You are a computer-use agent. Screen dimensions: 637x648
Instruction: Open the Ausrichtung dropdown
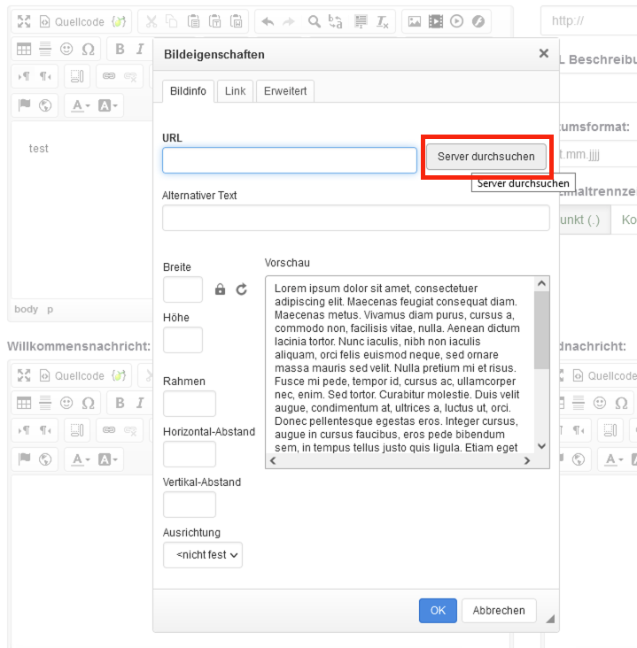203,555
